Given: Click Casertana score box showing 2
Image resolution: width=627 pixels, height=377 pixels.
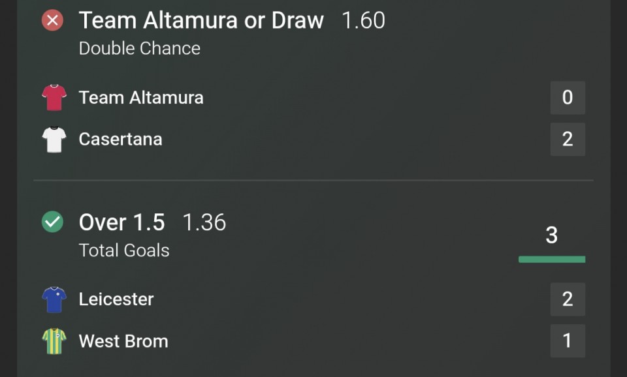Looking at the screenshot, I should [x=567, y=139].
